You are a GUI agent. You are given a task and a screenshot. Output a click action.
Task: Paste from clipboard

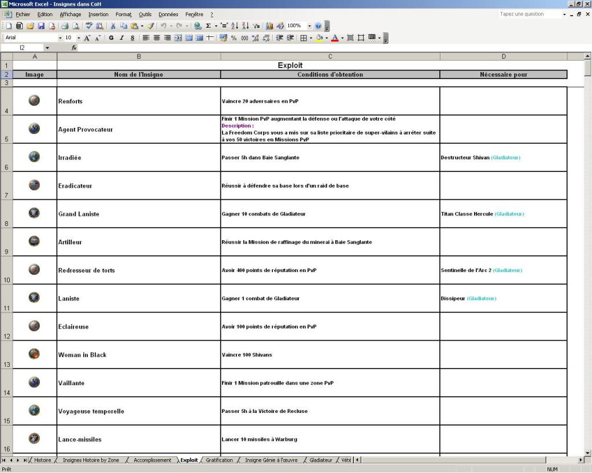tap(134, 26)
